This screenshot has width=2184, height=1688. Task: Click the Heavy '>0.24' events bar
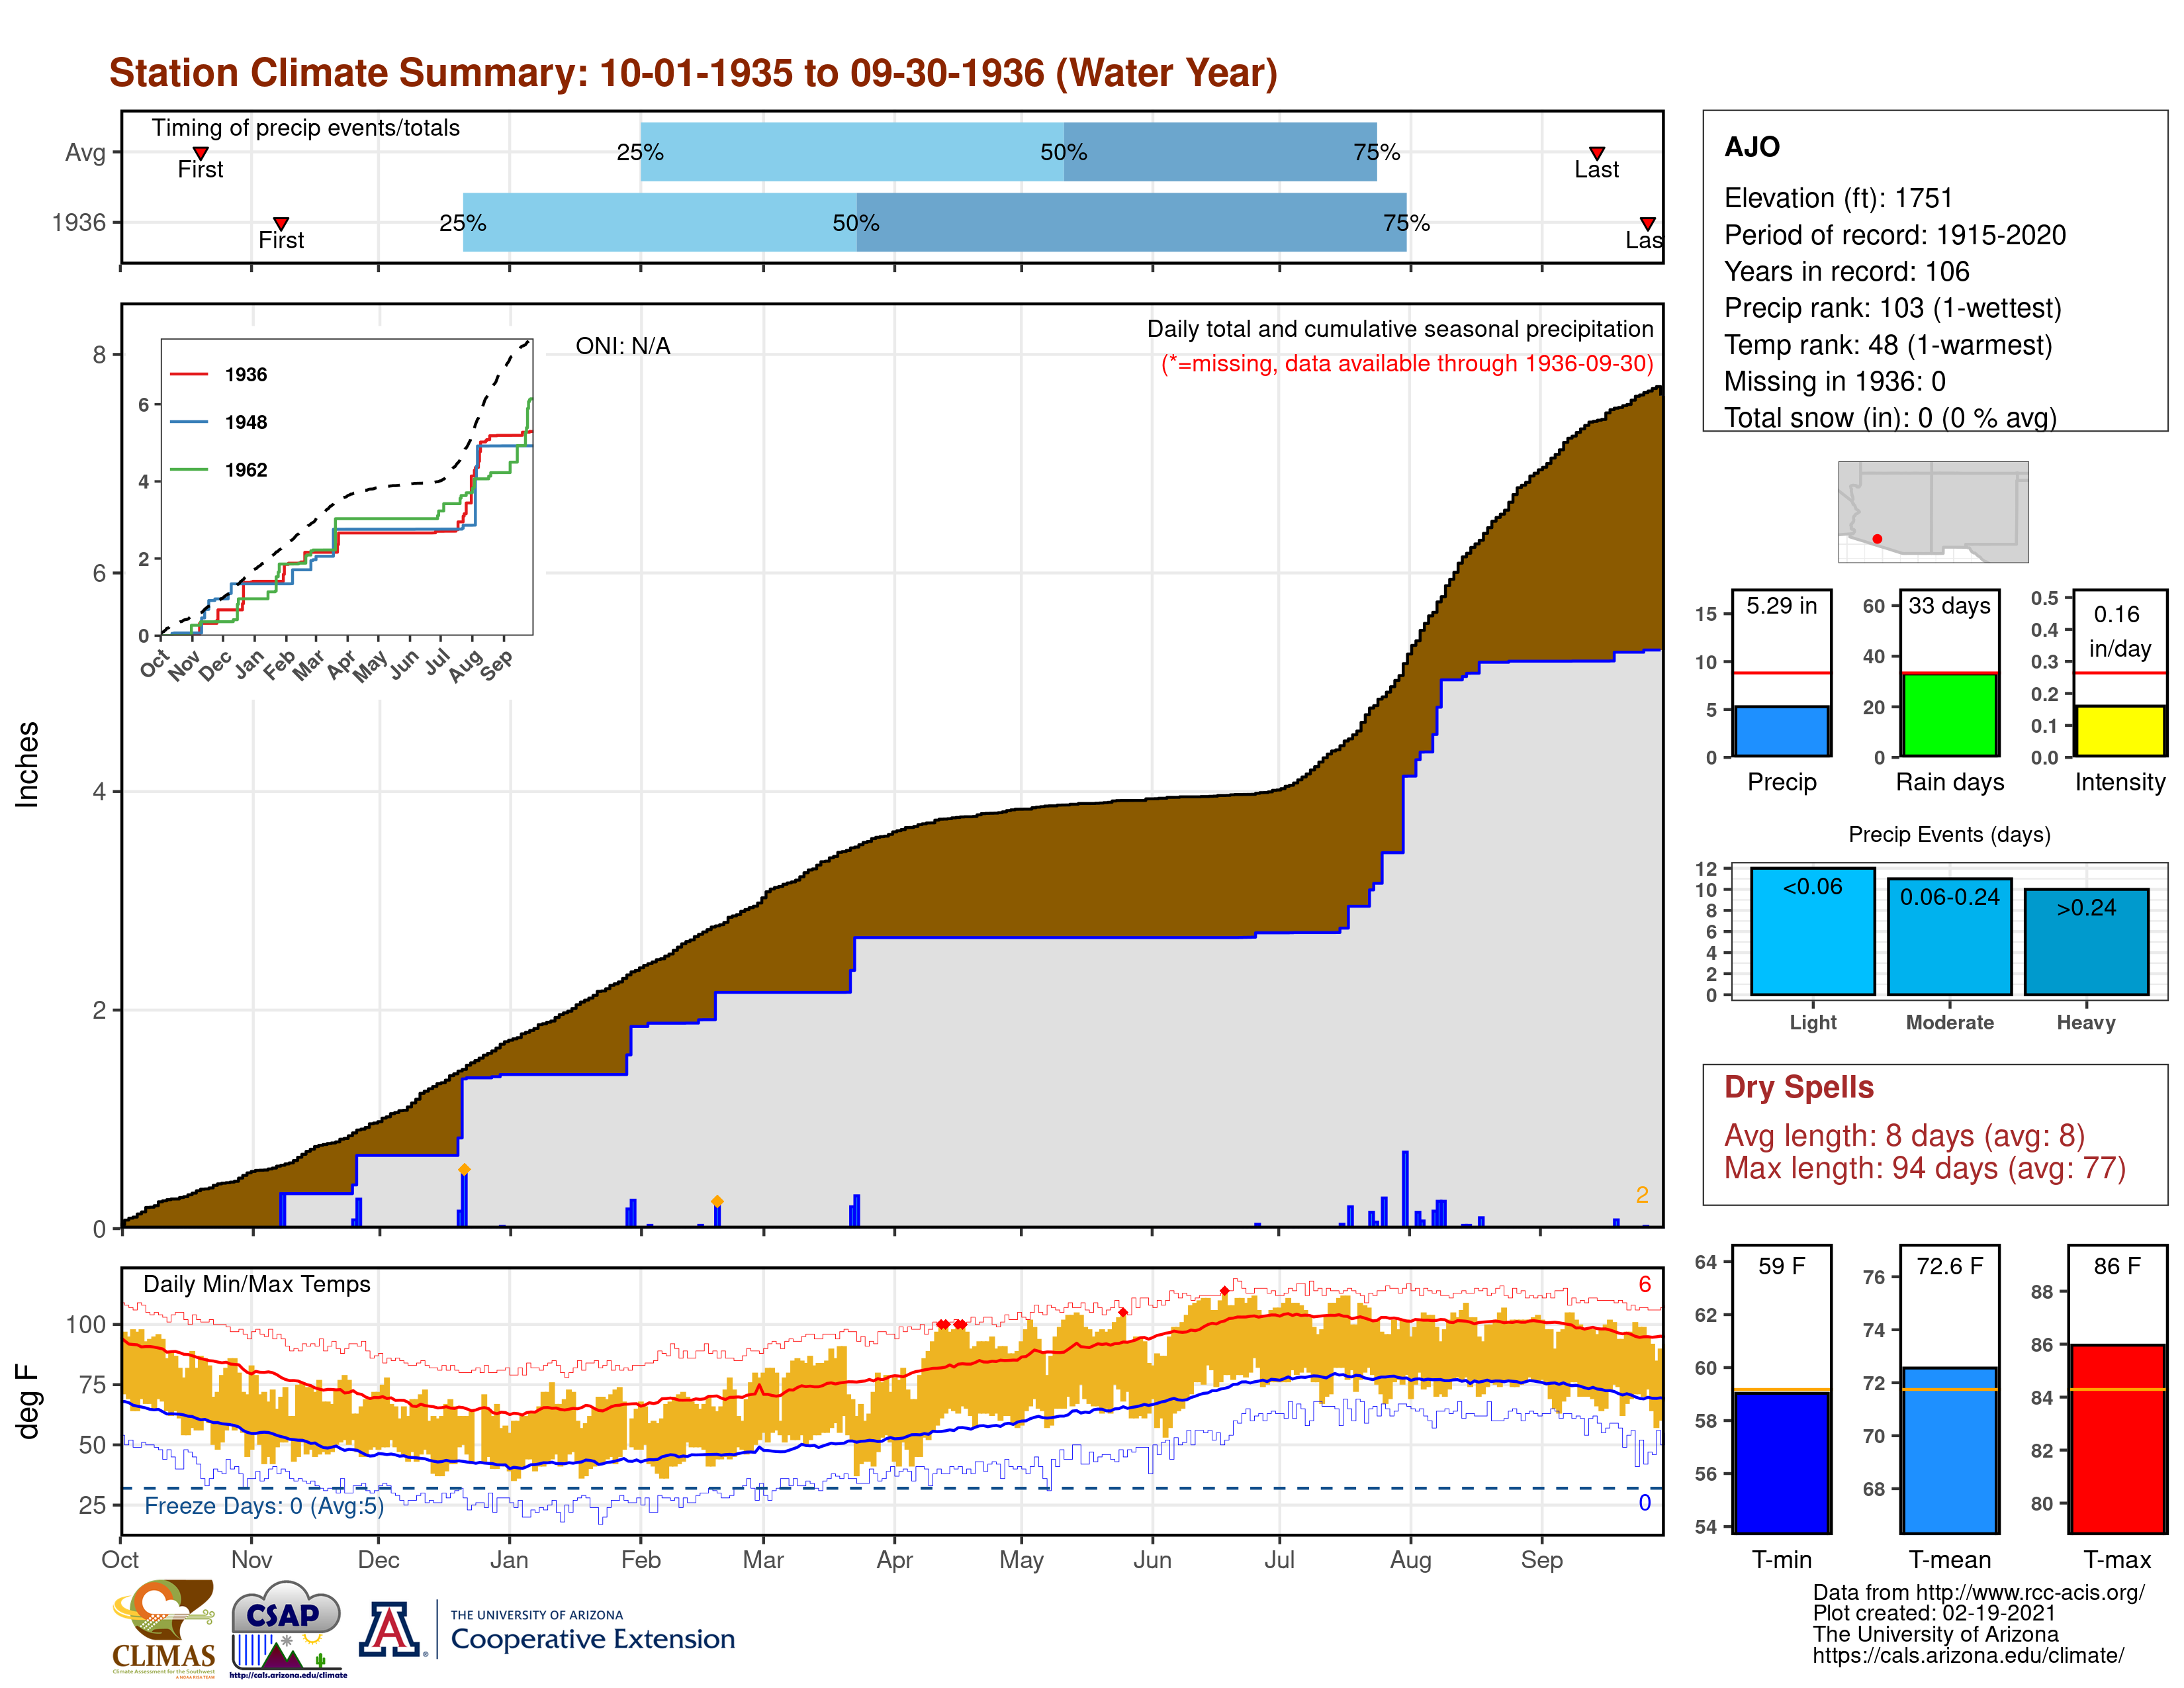[2086, 942]
